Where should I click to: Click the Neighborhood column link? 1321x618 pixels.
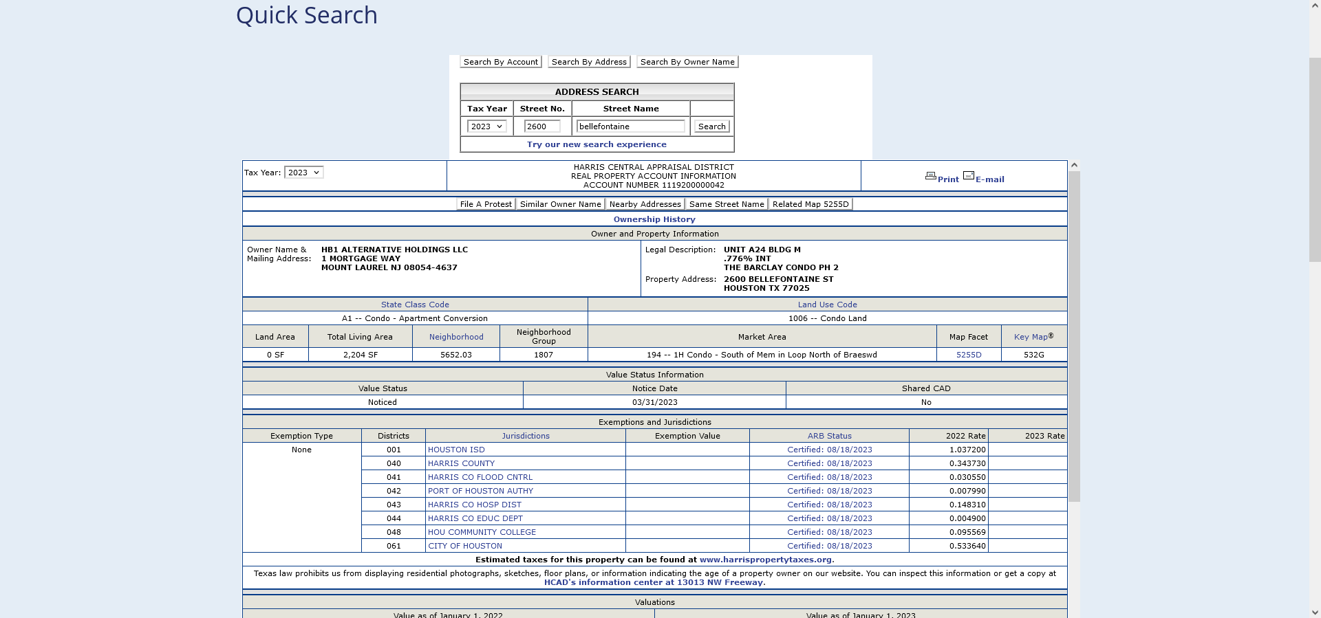click(456, 337)
